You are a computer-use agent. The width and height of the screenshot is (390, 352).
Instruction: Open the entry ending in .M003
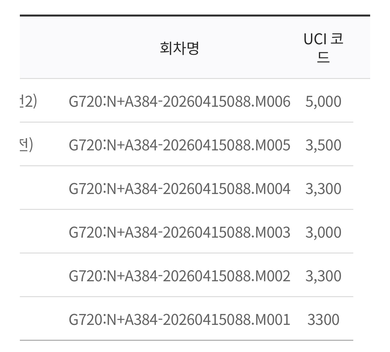coord(179,232)
